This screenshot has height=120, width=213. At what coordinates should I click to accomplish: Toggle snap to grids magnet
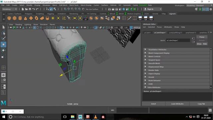65,9
